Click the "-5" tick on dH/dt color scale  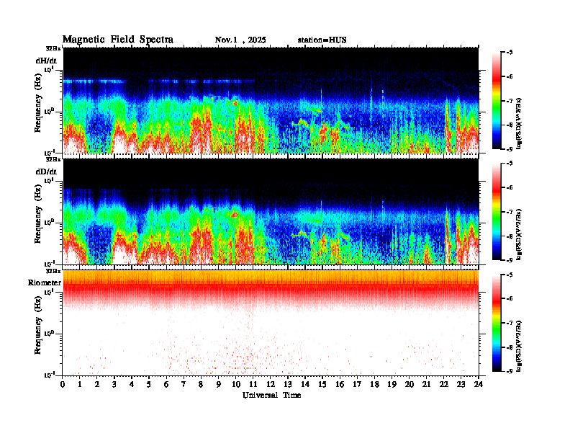(x=510, y=53)
